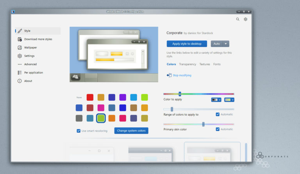Viewport: 300px width, 174px height.
Task: Click the Color to apply hue slider
Action: (198, 94)
